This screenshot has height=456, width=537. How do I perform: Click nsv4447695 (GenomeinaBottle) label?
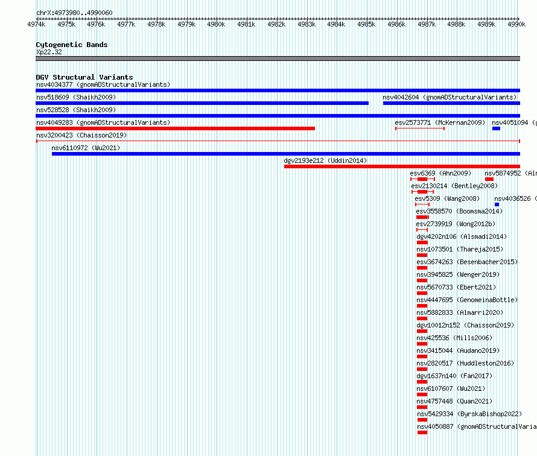[467, 300]
